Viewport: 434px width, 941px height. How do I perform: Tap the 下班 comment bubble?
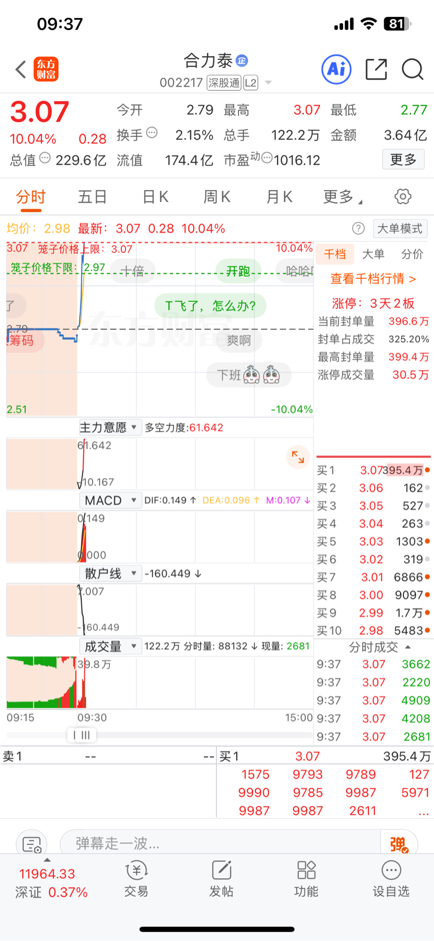pyautogui.click(x=249, y=375)
